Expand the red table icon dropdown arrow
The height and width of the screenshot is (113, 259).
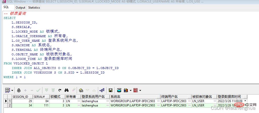click(x=140, y=90)
